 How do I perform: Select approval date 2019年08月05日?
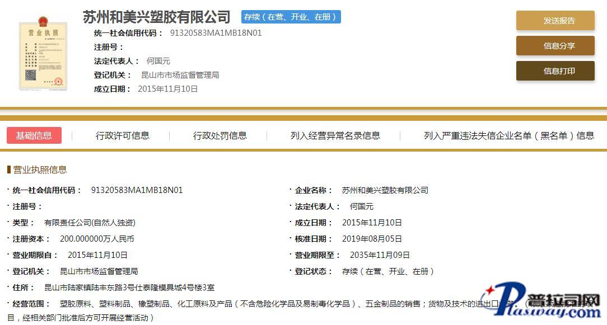(x=372, y=239)
